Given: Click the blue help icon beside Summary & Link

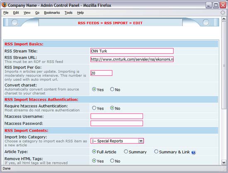Looking at the screenshot, I should [194, 153].
